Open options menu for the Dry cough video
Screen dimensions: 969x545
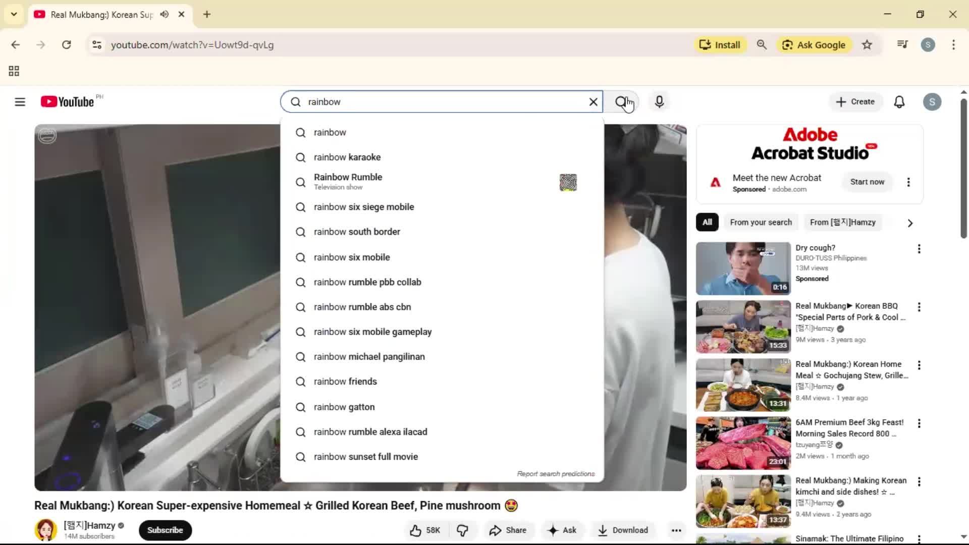pyautogui.click(x=920, y=249)
